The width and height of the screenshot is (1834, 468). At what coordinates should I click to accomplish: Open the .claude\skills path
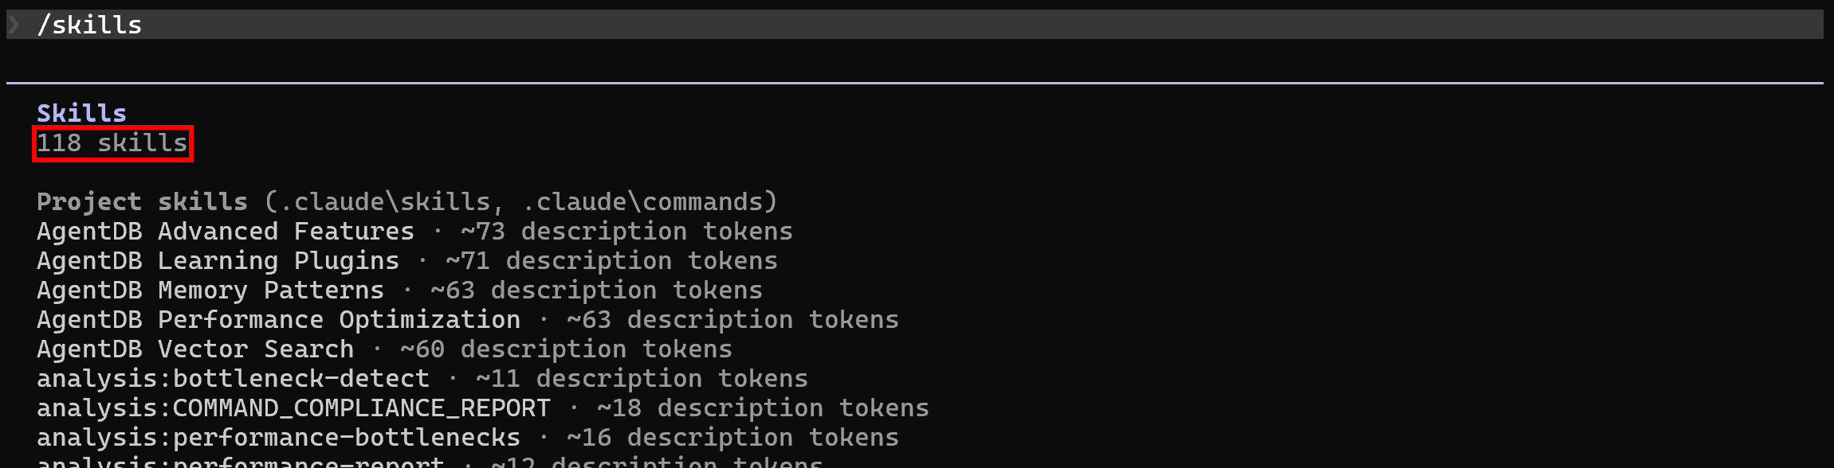(x=392, y=201)
